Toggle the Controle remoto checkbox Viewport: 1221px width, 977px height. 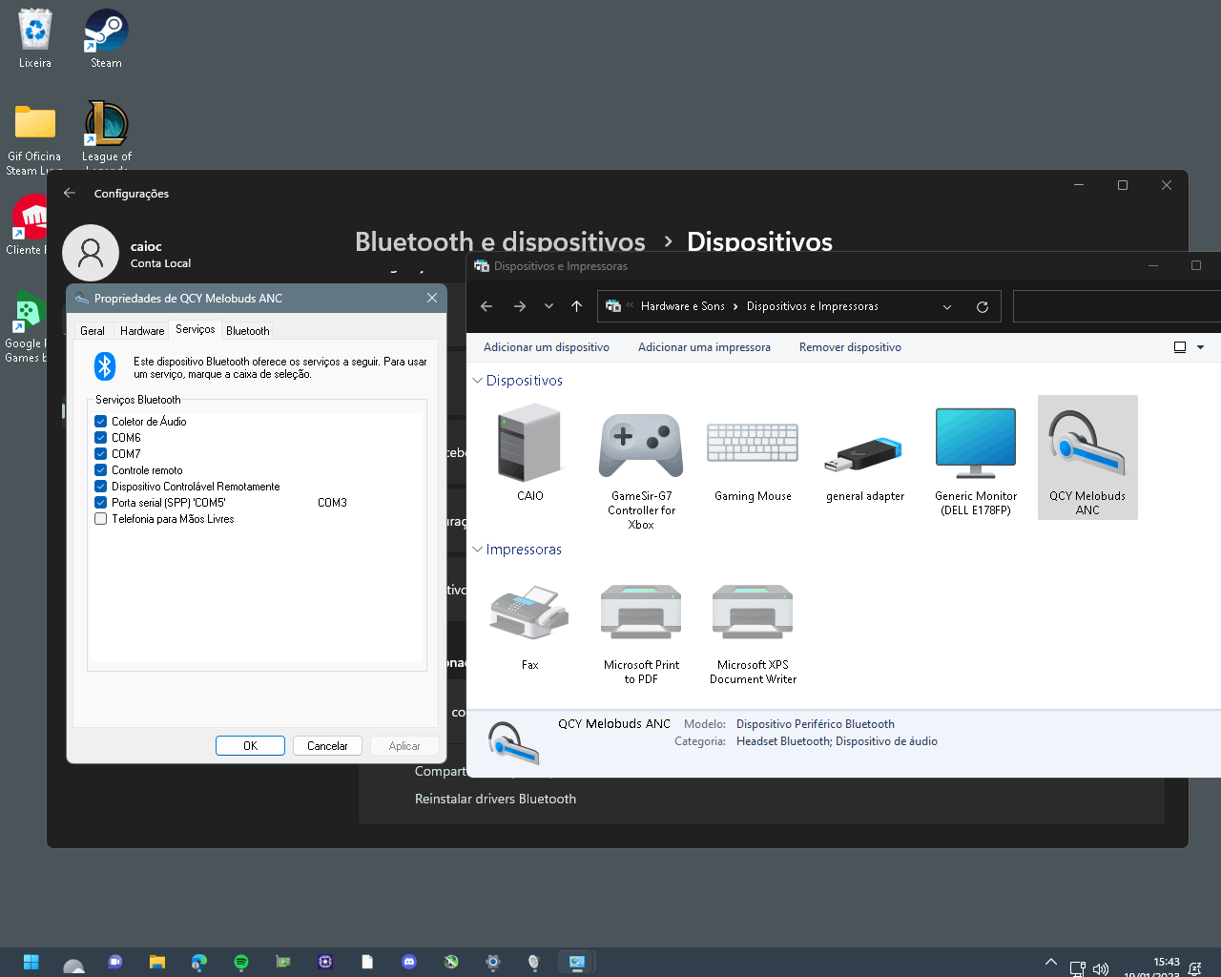click(x=100, y=470)
